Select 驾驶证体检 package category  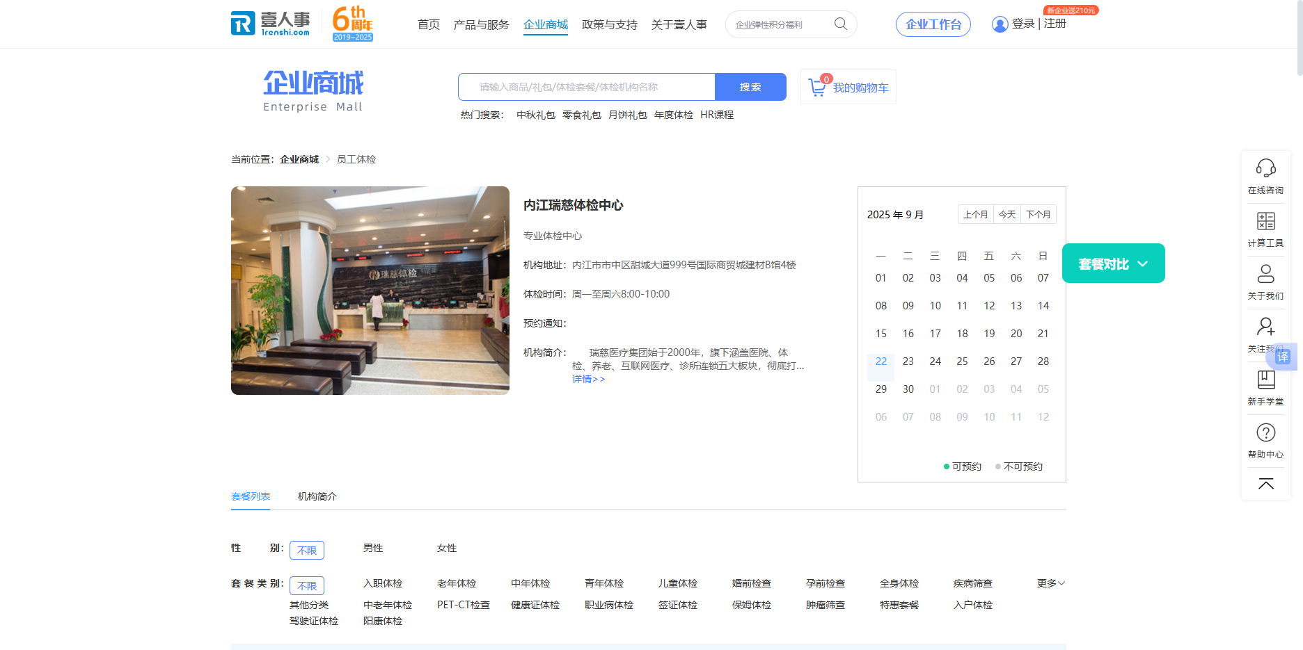tap(314, 621)
